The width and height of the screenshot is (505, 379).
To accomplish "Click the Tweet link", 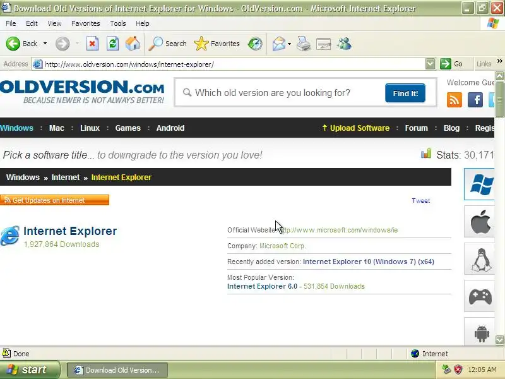I will tap(420, 201).
